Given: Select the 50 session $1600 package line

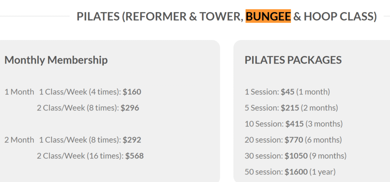Looking at the screenshot, I should (x=290, y=172).
